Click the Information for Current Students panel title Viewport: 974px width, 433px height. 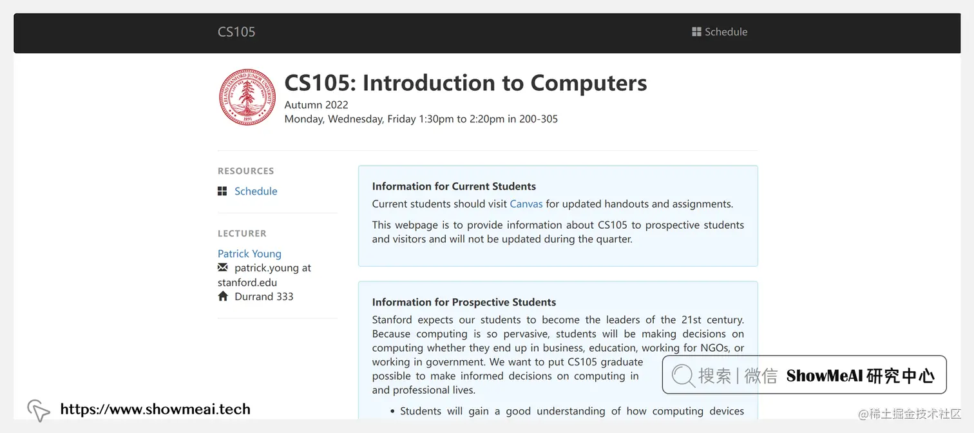(x=454, y=186)
